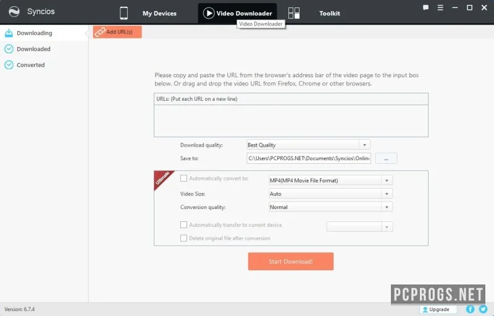Click the Upgrade arrow icon

coord(425,309)
